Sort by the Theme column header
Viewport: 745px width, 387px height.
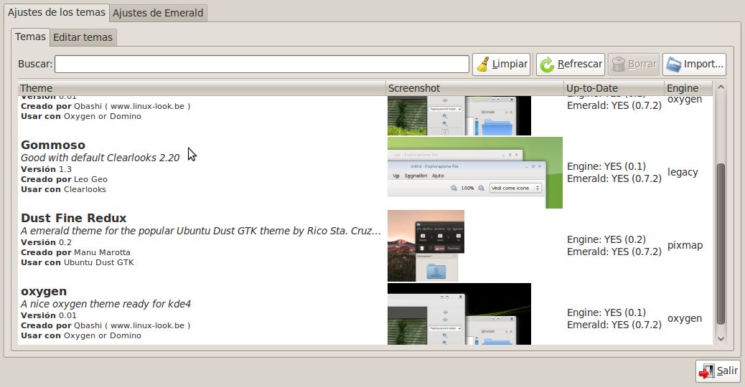[202, 88]
